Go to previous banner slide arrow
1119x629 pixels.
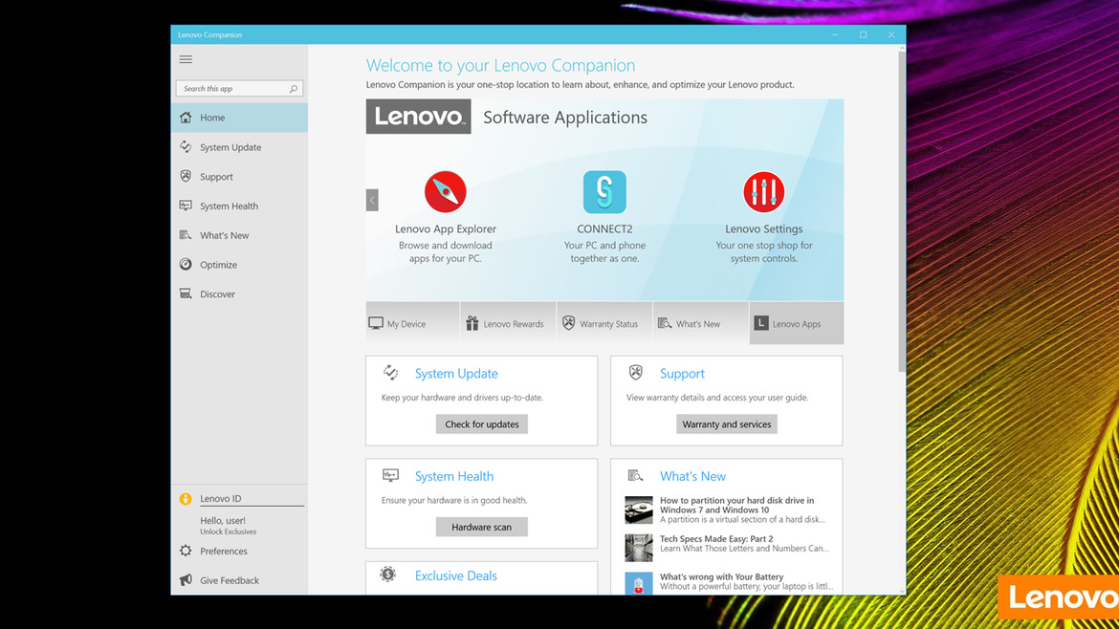coord(372,201)
